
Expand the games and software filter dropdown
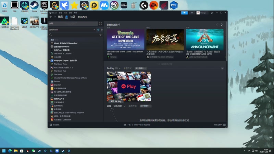[x=72, y=30]
